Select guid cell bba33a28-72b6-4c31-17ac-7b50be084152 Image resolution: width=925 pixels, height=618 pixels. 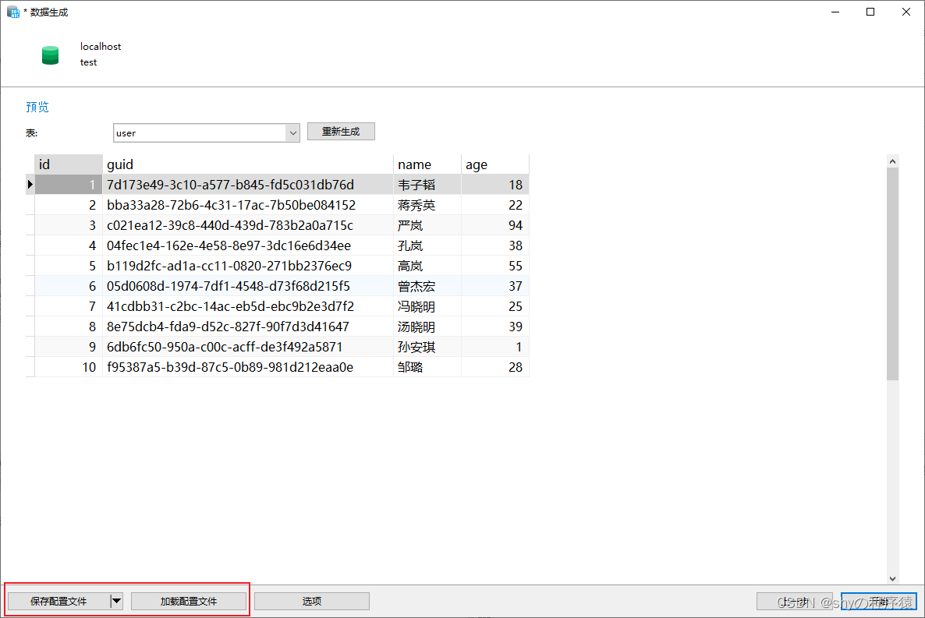tap(248, 205)
